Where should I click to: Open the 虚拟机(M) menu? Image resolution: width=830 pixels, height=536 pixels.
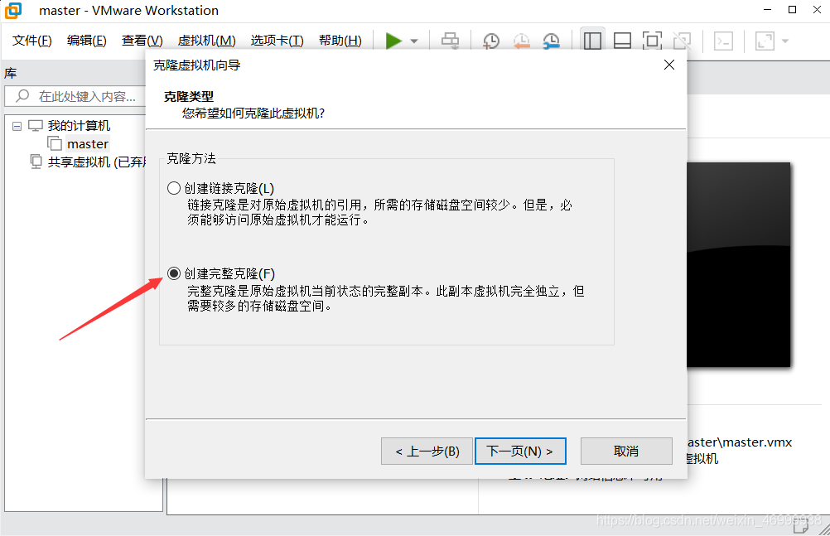click(x=206, y=41)
